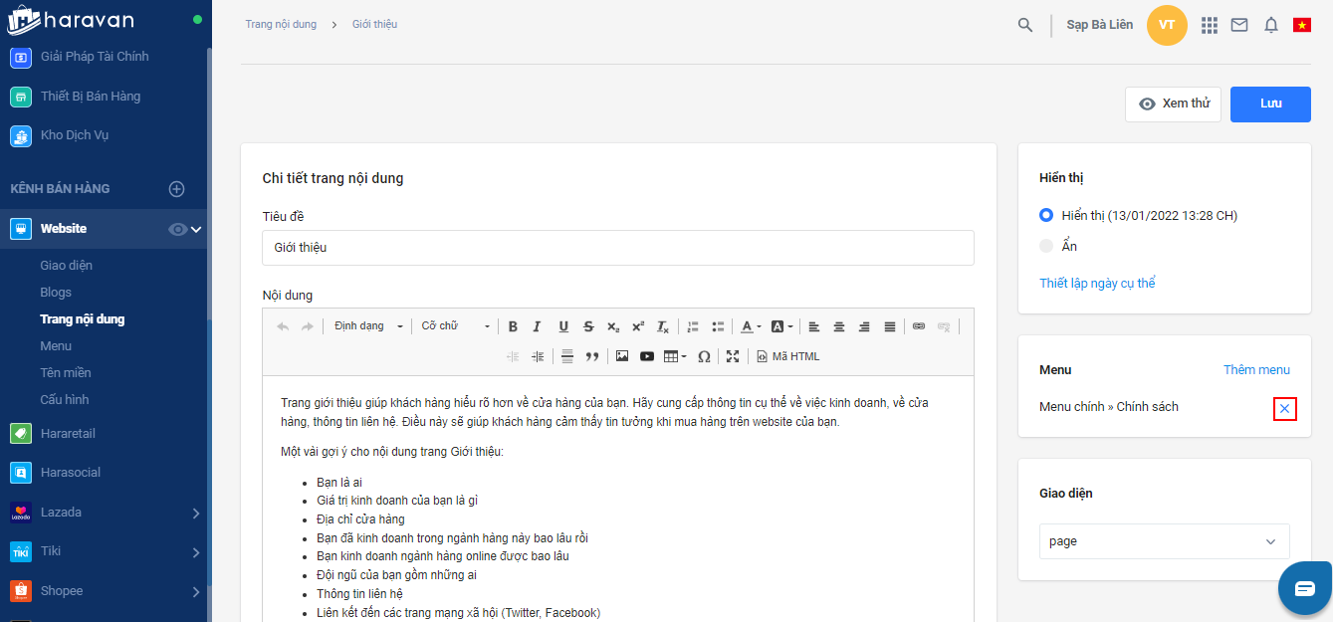
Task: Expand the Lazada channel
Action: coord(196,514)
